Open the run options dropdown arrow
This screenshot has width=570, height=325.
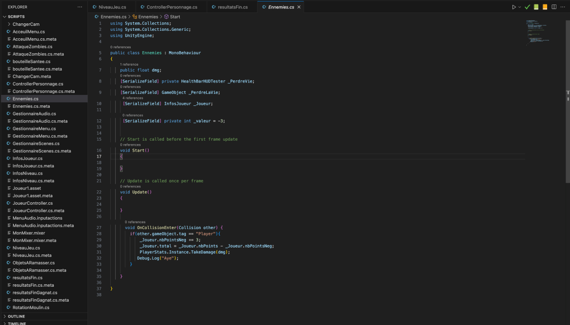point(520,7)
